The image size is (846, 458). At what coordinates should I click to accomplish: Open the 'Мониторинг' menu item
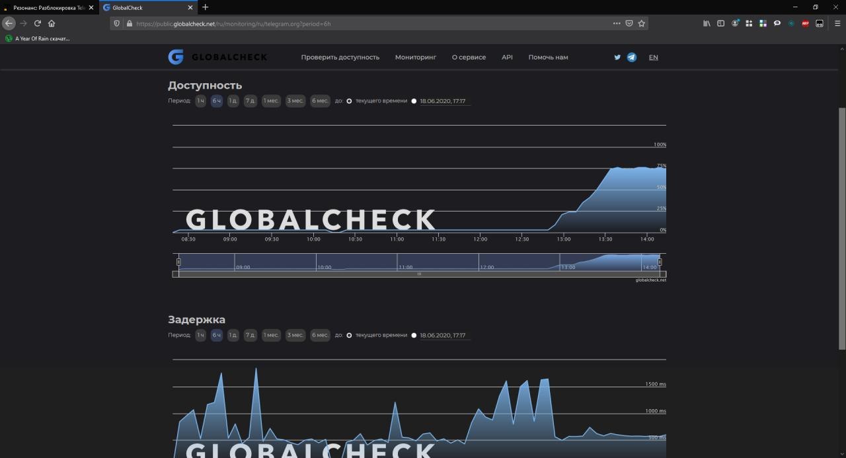416,57
